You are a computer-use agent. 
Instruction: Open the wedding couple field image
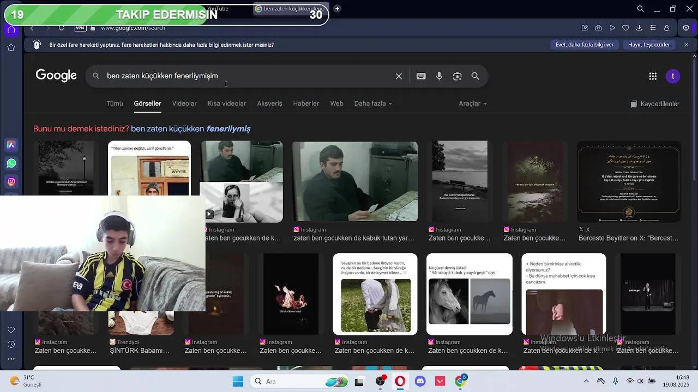point(375,294)
